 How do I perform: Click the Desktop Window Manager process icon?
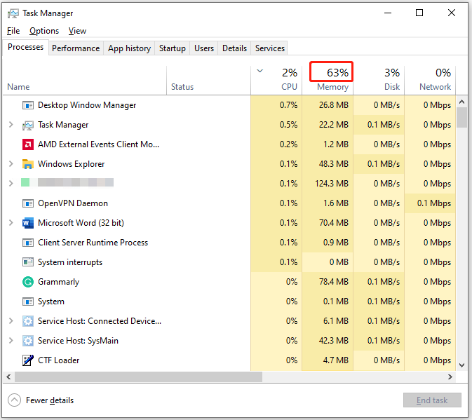click(x=28, y=105)
